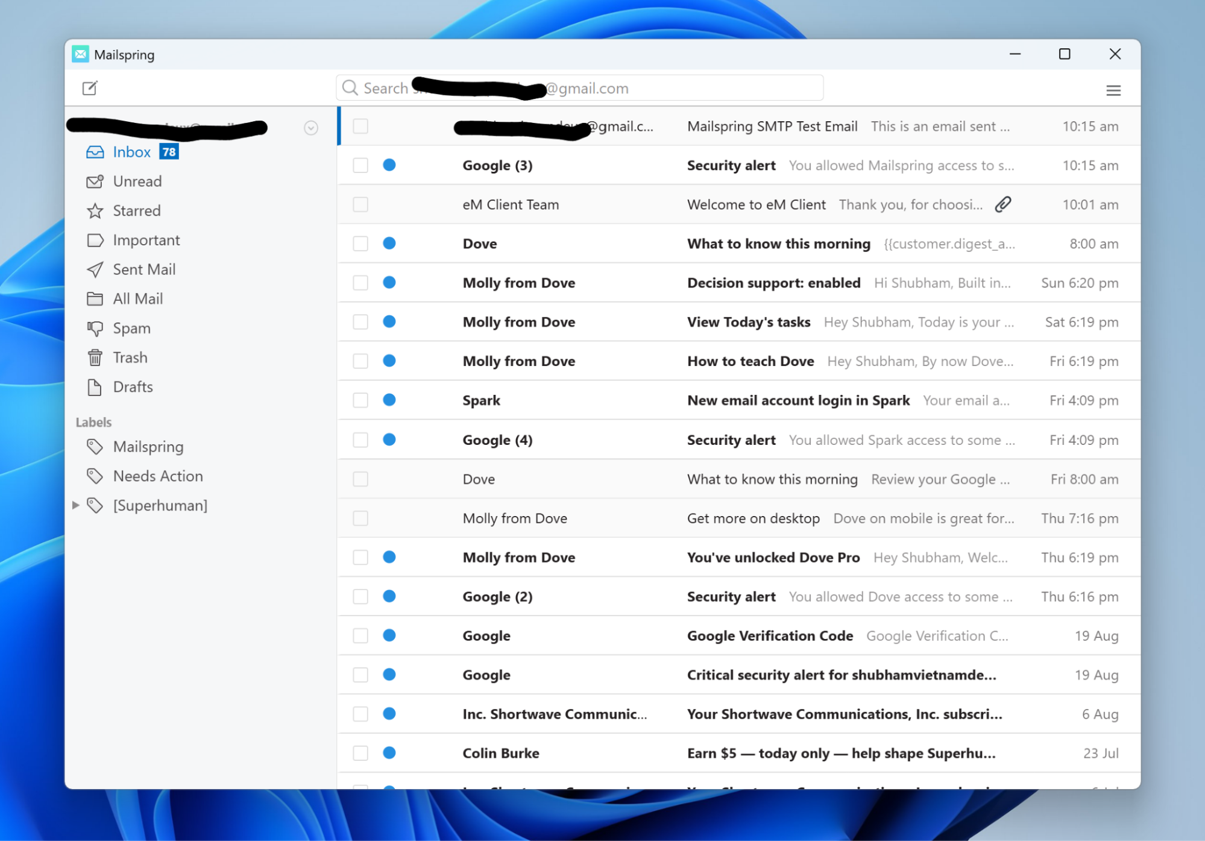Click unread dot on Spark email

(389, 400)
